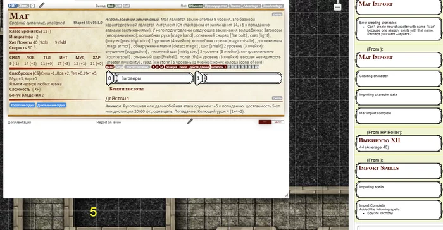This screenshot has height=230, width=443.
Task: Click the Creating character chat message
Action: 398,78
